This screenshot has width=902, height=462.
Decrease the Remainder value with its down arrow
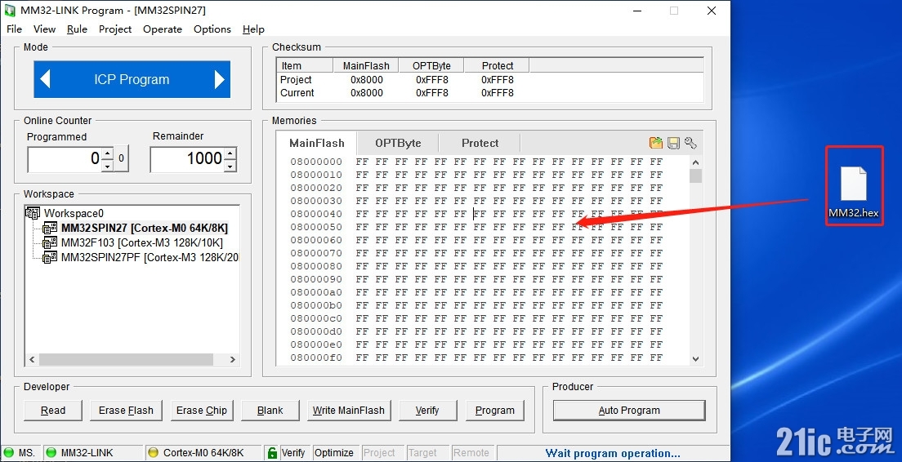(x=230, y=166)
